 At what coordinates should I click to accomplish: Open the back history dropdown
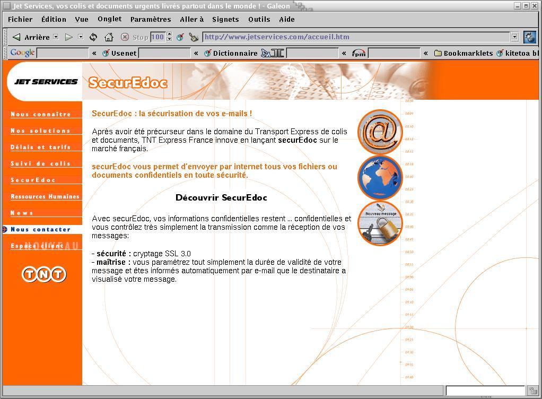[x=56, y=37]
